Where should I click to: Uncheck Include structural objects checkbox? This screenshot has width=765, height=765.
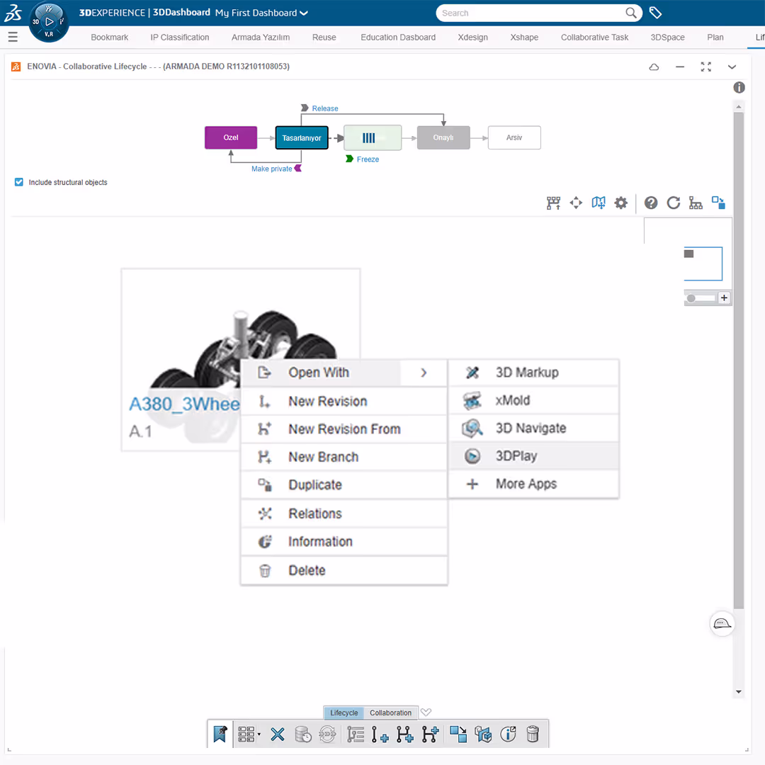[18, 182]
